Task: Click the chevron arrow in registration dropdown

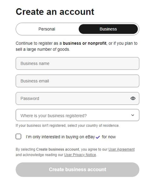Action: (133, 115)
